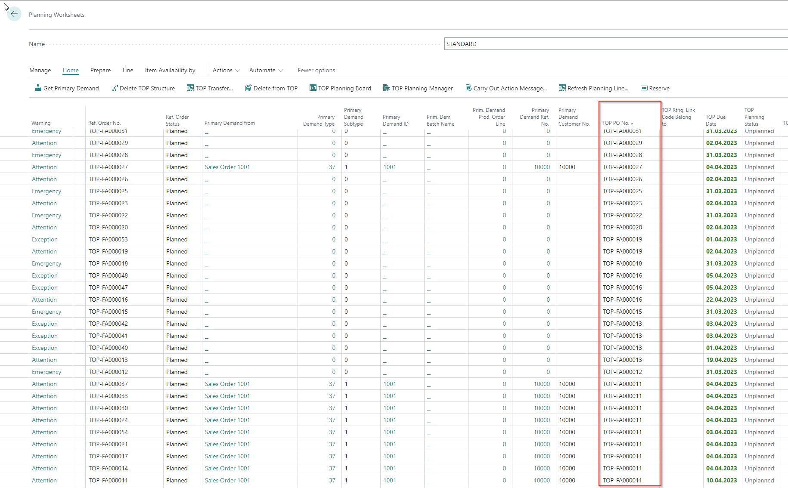This screenshot has width=788, height=488.
Task: Click the back arrow icon
Action: pyautogui.click(x=14, y=14)
